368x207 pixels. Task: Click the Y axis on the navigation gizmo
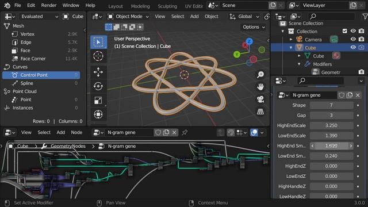pos(237,55)
